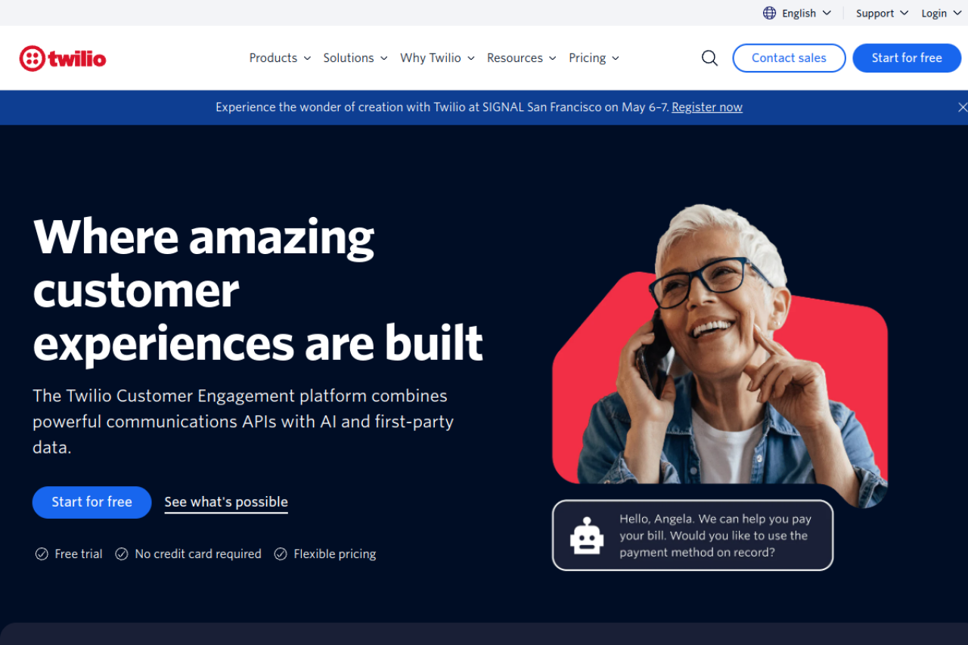
Task: Open the Login dropdown
Action: tap(940, 13)
